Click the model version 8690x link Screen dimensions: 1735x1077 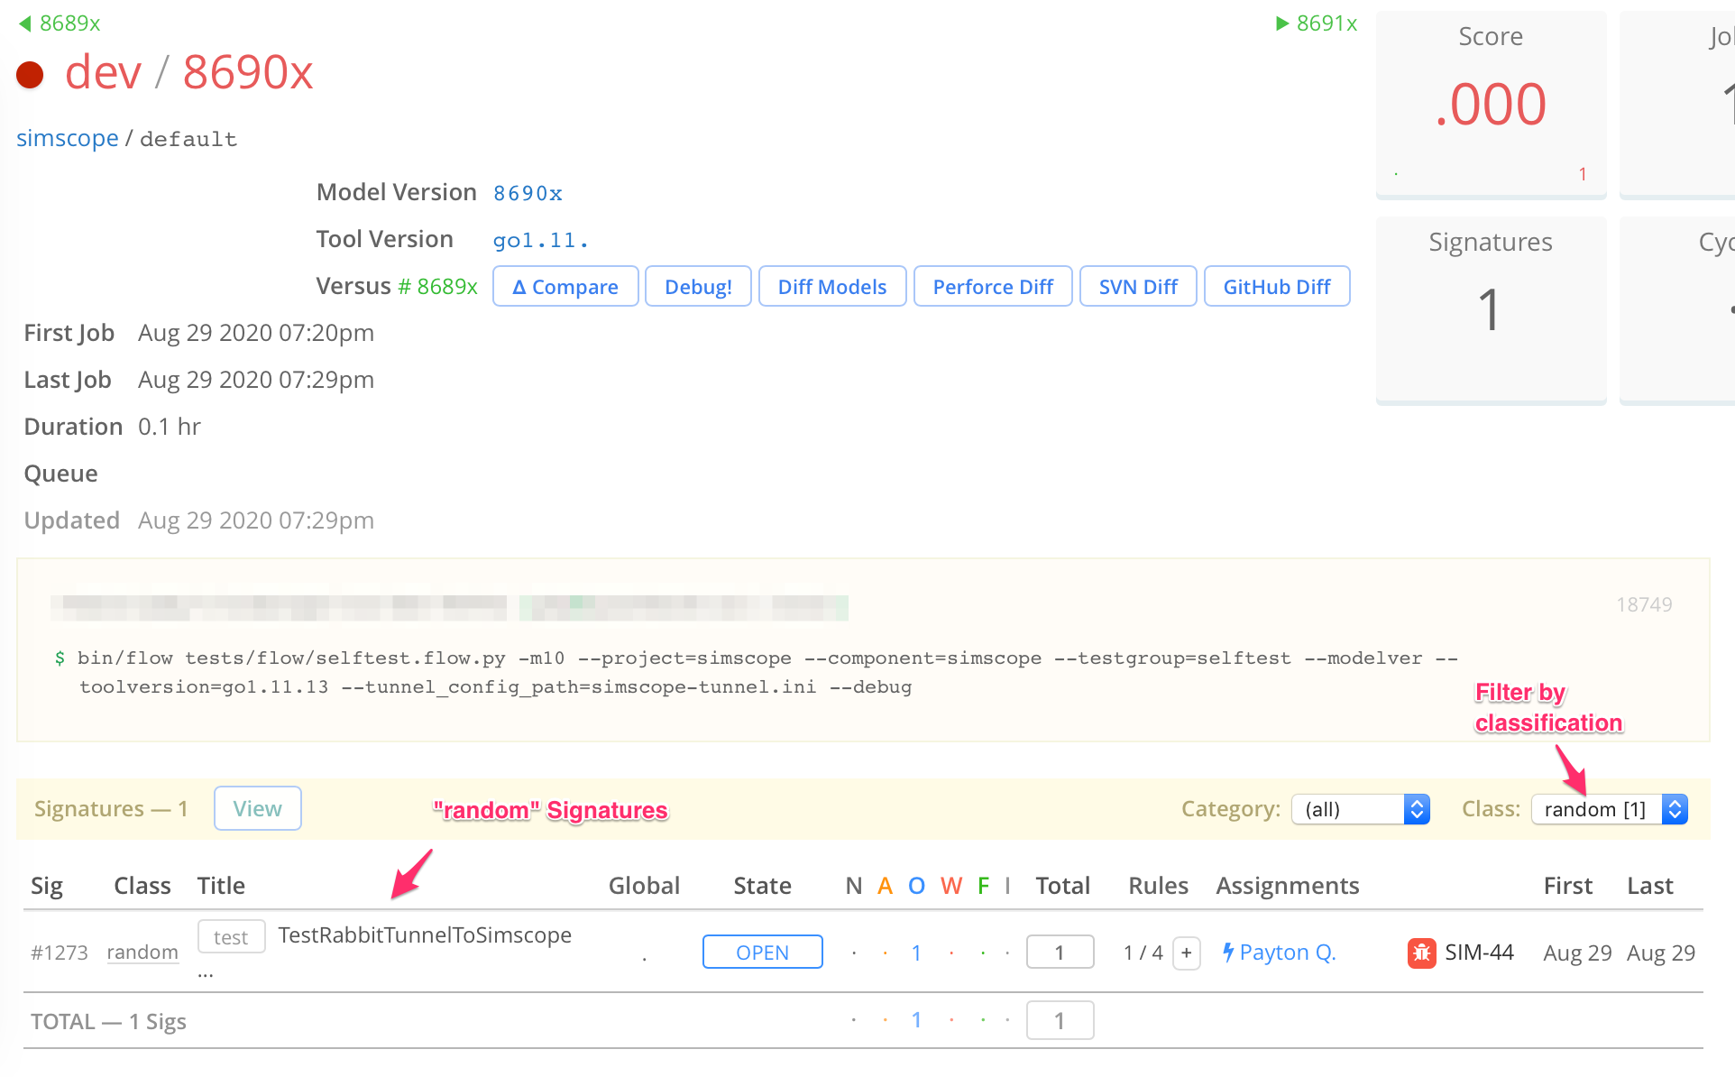click(x=528, y=194)
